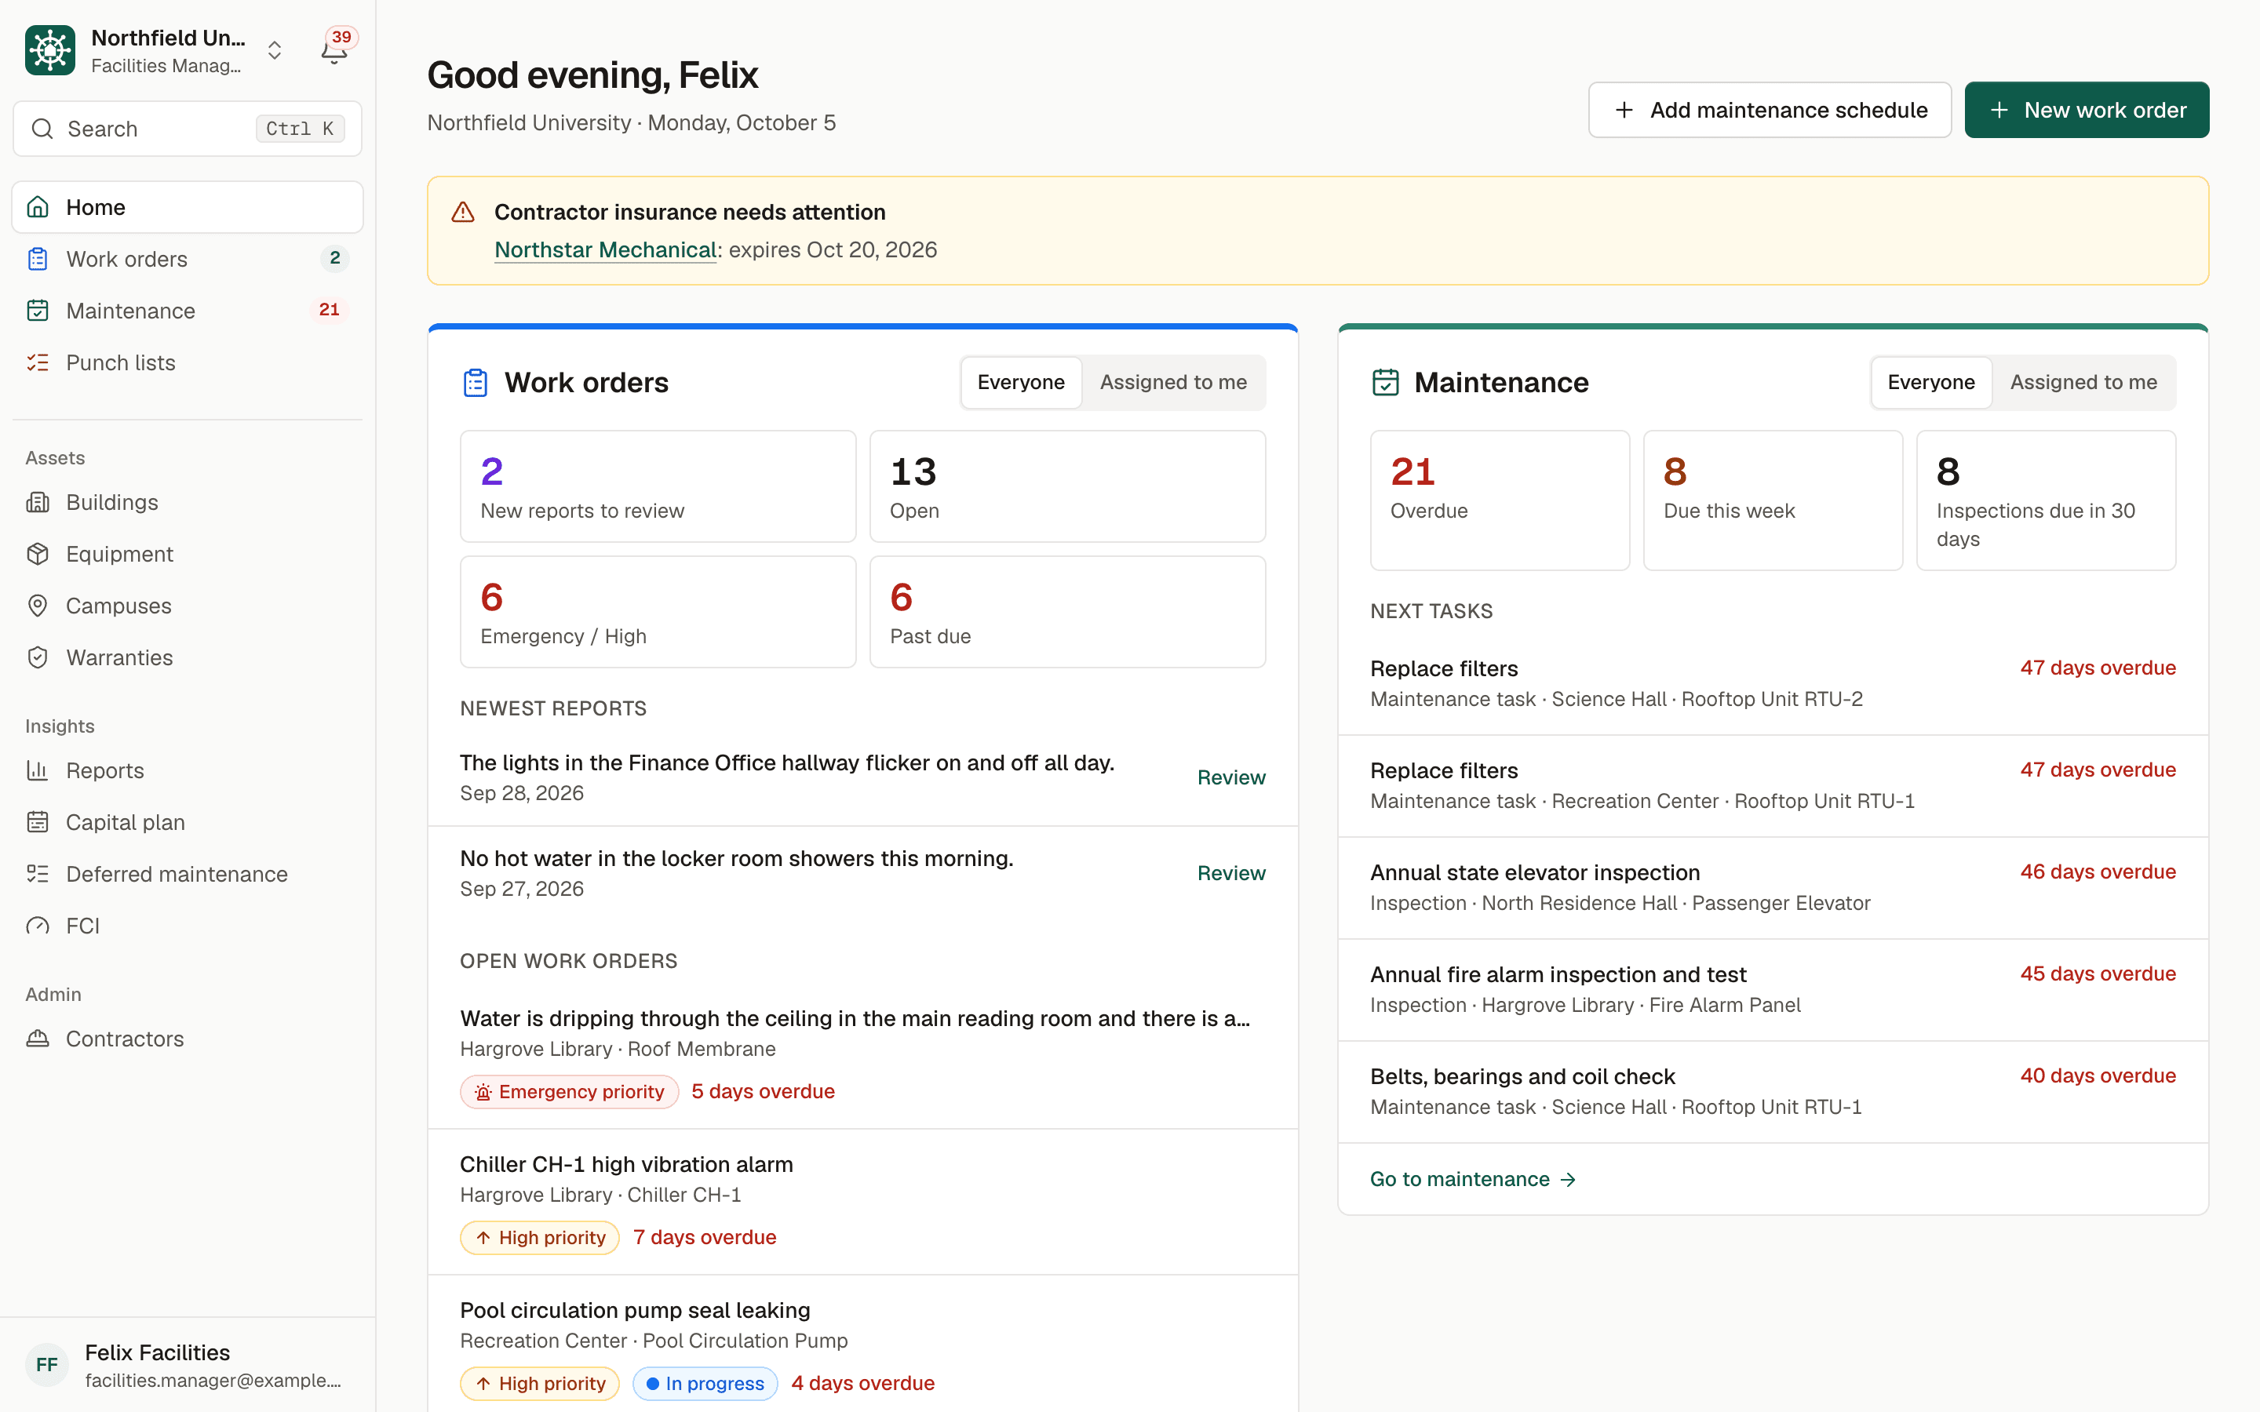The width and height of the screenshot is (2260, 1412).
Task: Click the Maintenance calendar icon in sidebar
Action: [38, 311]
